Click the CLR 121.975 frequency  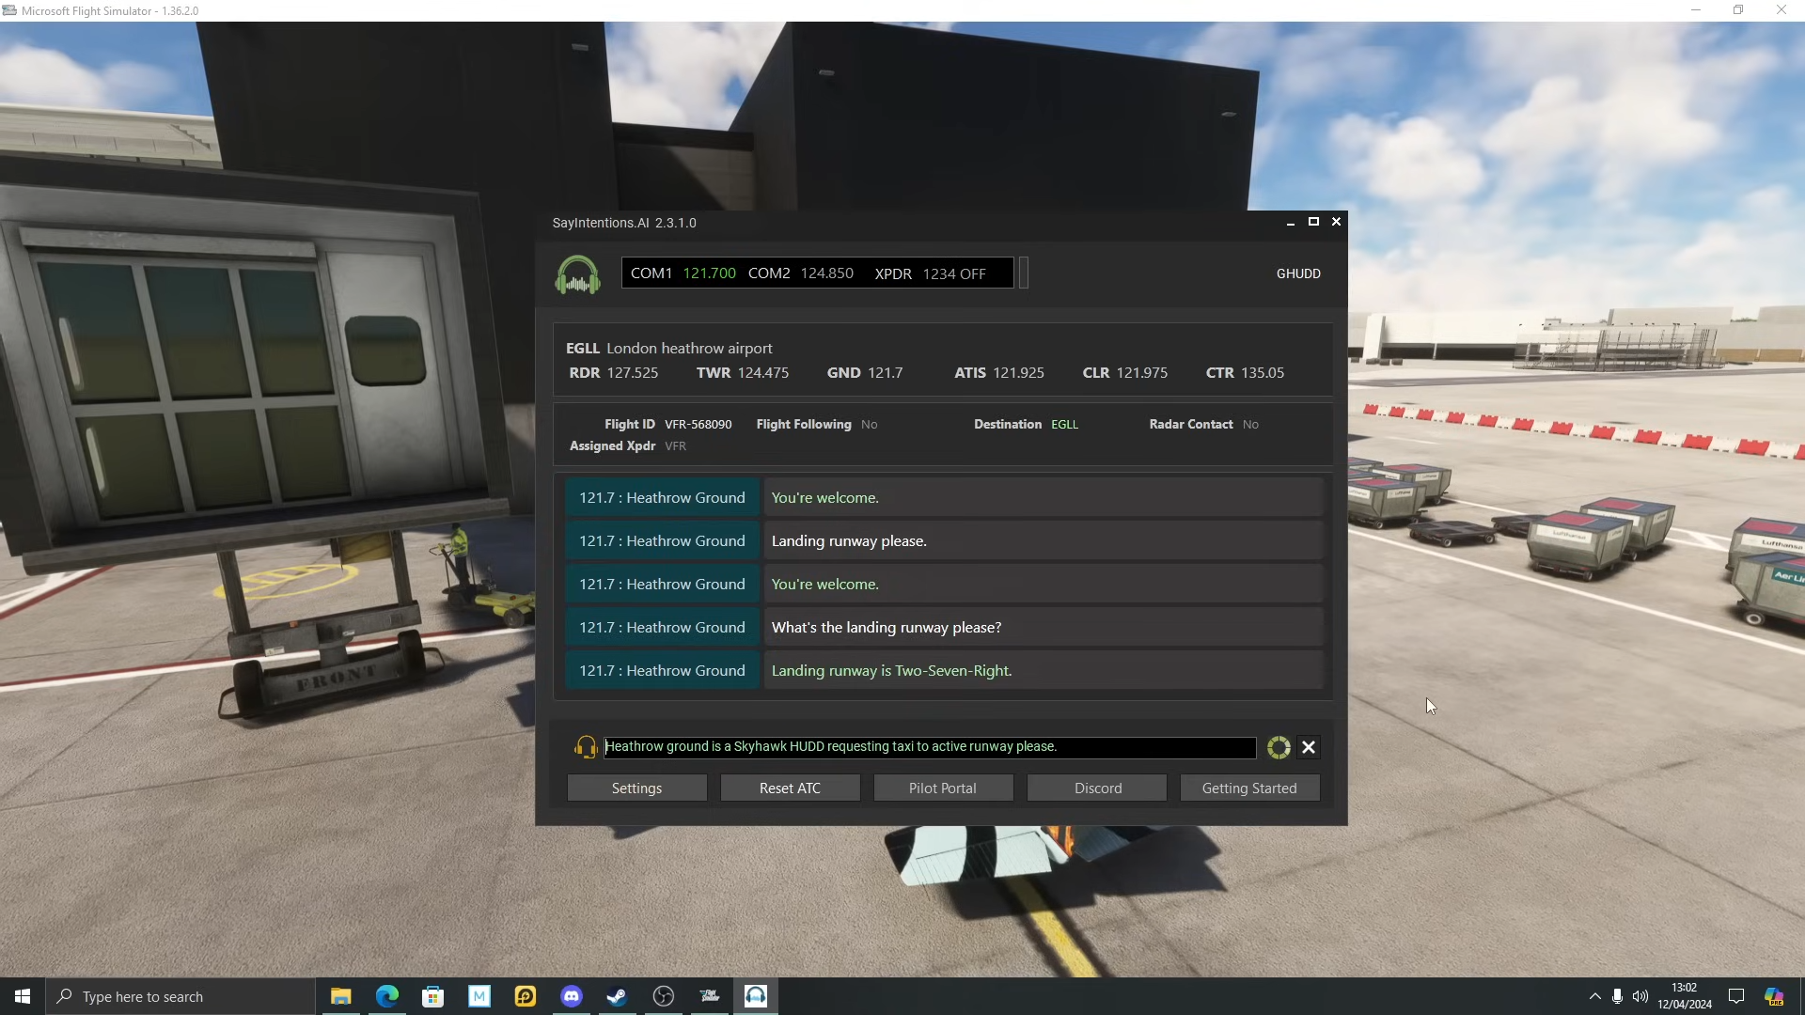point(1125,373)
